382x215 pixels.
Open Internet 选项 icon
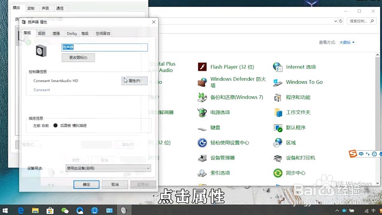(278, 67)
